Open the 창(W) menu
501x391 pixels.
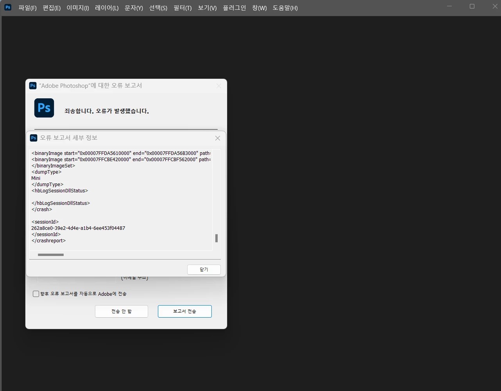(x=259, y=8)
